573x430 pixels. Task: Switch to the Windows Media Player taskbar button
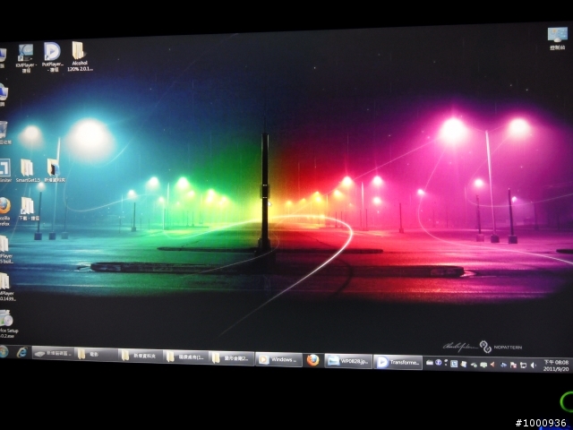click(278, 359)
